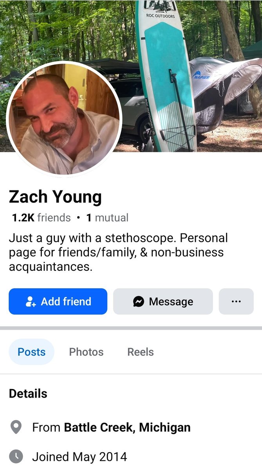
Task: Open Message button to chat
Action: (163, 301)
